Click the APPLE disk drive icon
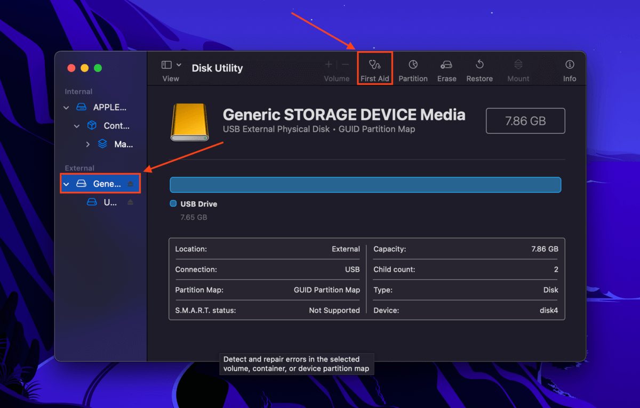This screenshot has width=640, height=408. coord(81,107)
